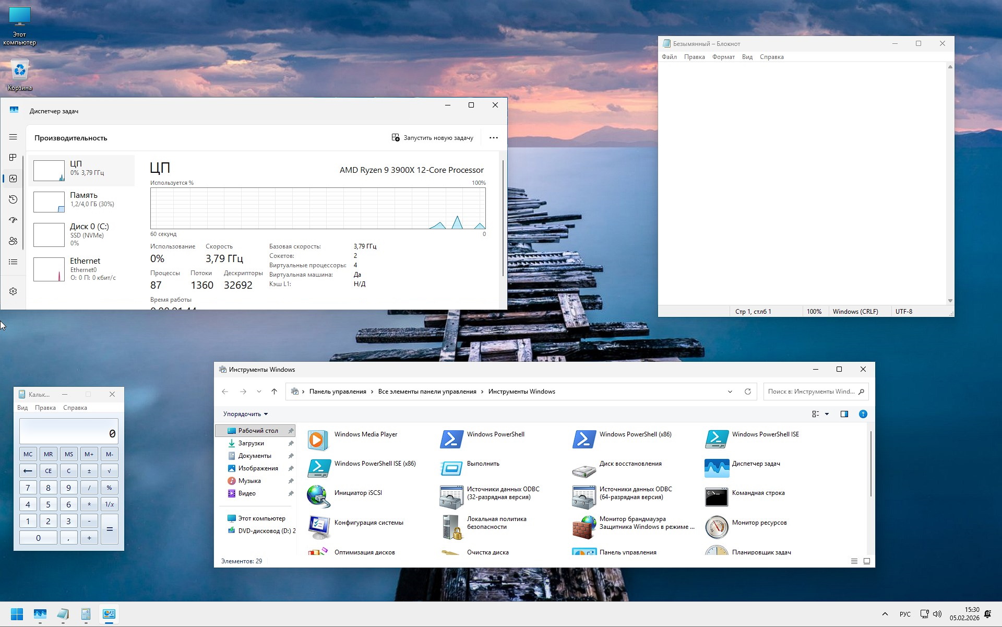
Task: Open the Упорядочить dropdown
Action: pos(246,414)
